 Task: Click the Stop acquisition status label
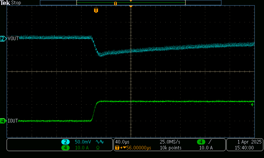click(x=16, y=3)
